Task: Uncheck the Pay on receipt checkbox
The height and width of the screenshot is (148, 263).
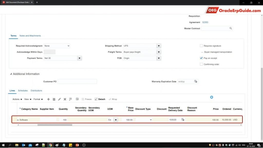Action: point(201,58)
